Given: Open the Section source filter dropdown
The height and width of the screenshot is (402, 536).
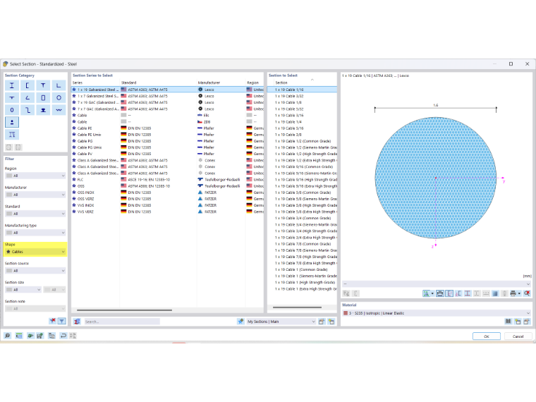Looking at the screenshot, I should tap(35, 270).
